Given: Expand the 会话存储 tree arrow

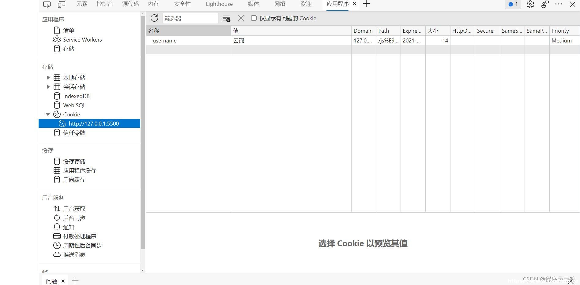Looking at the screenshot, I should pyautogui.click(x=48, y=87).
